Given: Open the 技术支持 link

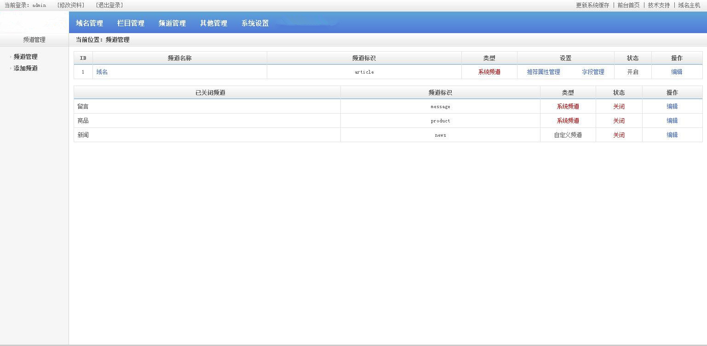Looking at the screenshot, I should pyautogui.click(x=659, y=5).
